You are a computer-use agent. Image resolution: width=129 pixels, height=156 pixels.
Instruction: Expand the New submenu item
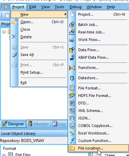(39, 14)
